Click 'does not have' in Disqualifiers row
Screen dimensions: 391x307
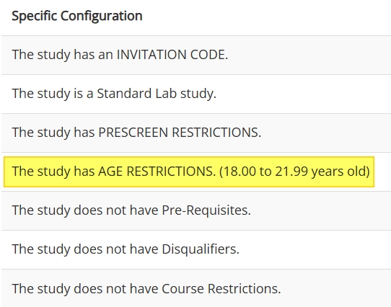click(x=116, y=249)
